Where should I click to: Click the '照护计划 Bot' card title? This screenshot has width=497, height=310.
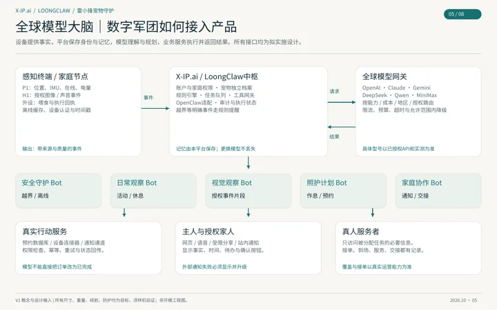click(x=327, y=183)
